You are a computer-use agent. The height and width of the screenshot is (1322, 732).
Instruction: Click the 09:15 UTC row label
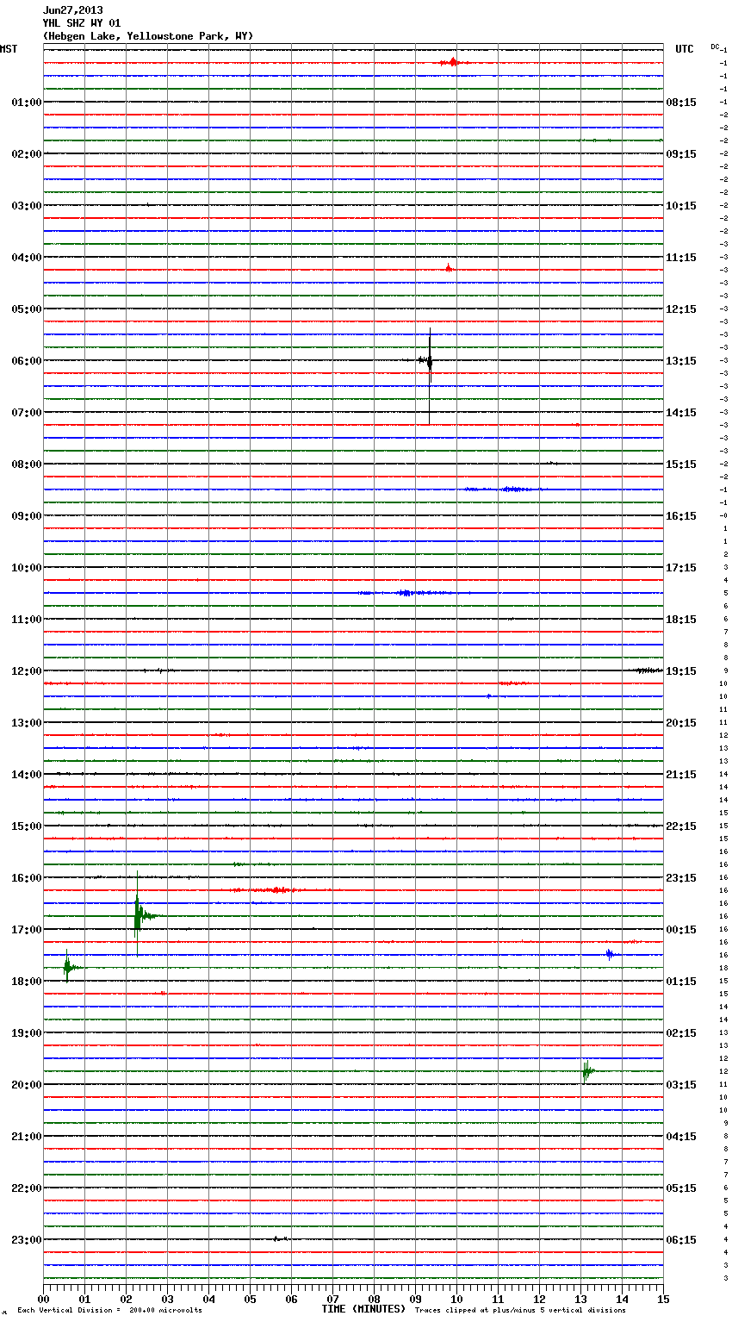click(681, 154)
